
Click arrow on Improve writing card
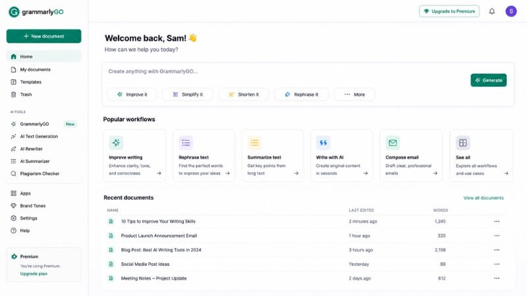point(159,173)
